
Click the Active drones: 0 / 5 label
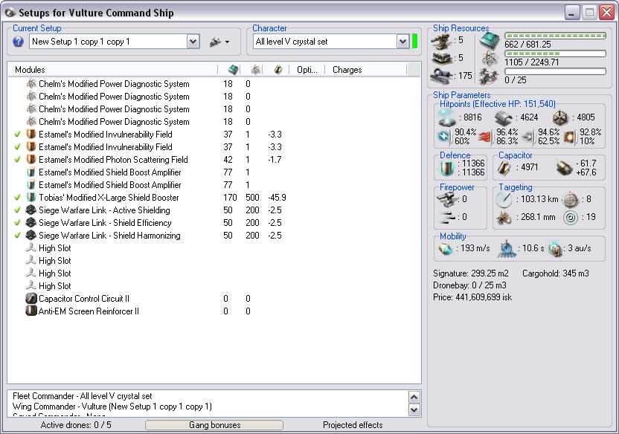(76, 425)
